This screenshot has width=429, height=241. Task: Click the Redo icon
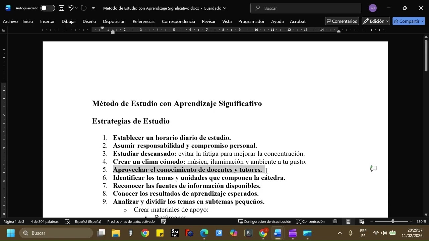tap(84, 8)
